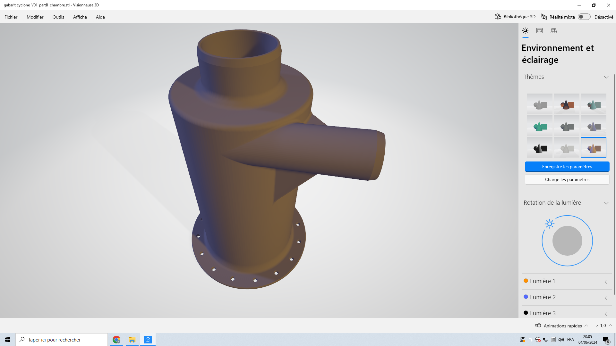
Task: Open Google Chrome from the taskbar
Action: [x=116, y=340]
